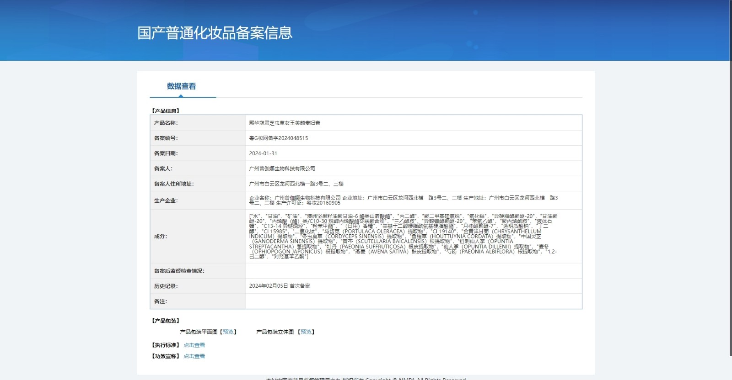Click the 国产普通化妆品备案信息 page title
Image resolution: width=732 pixels, height=380 pixels.
215,33
